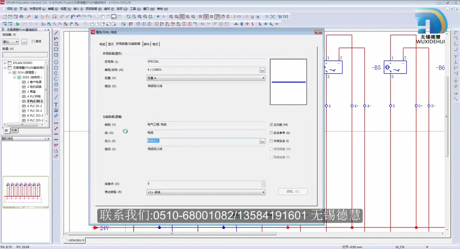Click the Cut scissors icon

(x=36, y=17)
